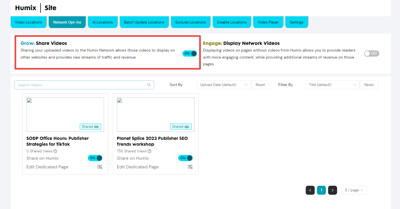Toggle Share on Humix for SODP Office Hours
Screen dimensions: 400x209
coord(95,158)
